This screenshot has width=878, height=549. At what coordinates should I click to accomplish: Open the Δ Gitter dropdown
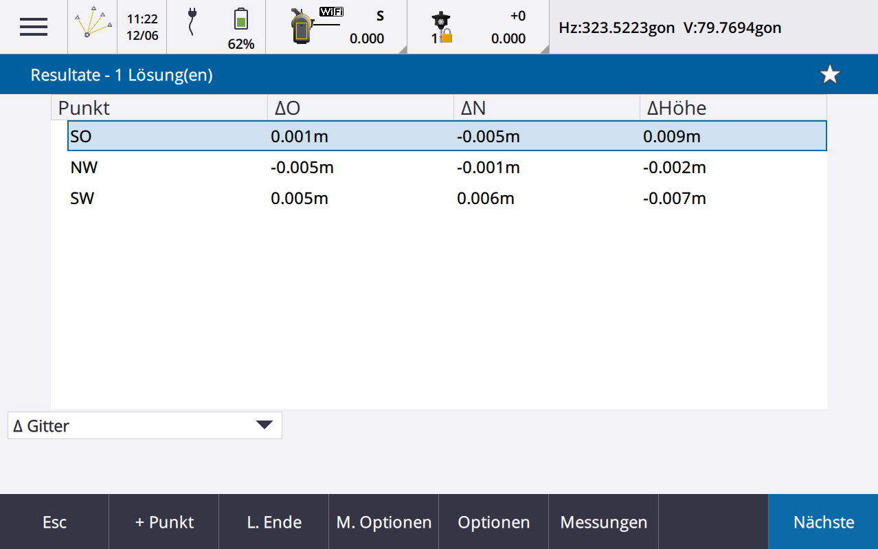(144, 425)
